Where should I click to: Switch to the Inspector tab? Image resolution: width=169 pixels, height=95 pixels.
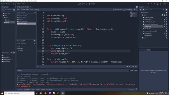(142, 50)
